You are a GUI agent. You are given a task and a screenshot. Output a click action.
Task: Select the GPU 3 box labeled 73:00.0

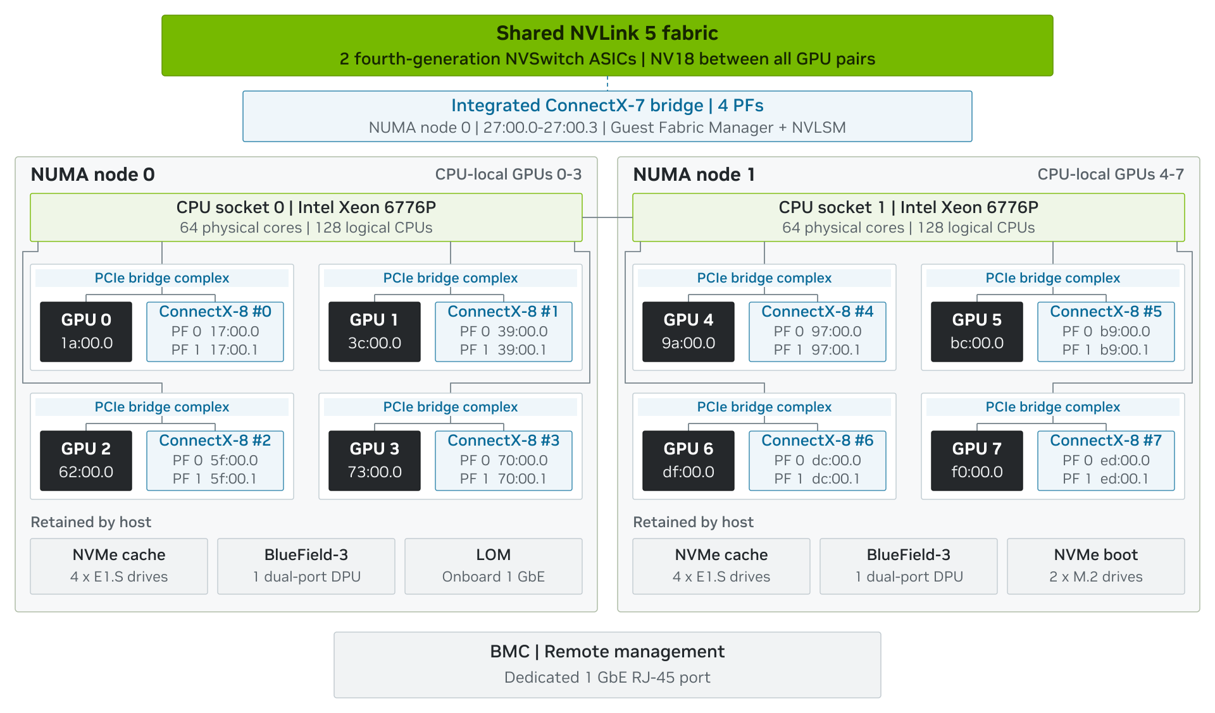pyautogui.click(x=375, y=461)
